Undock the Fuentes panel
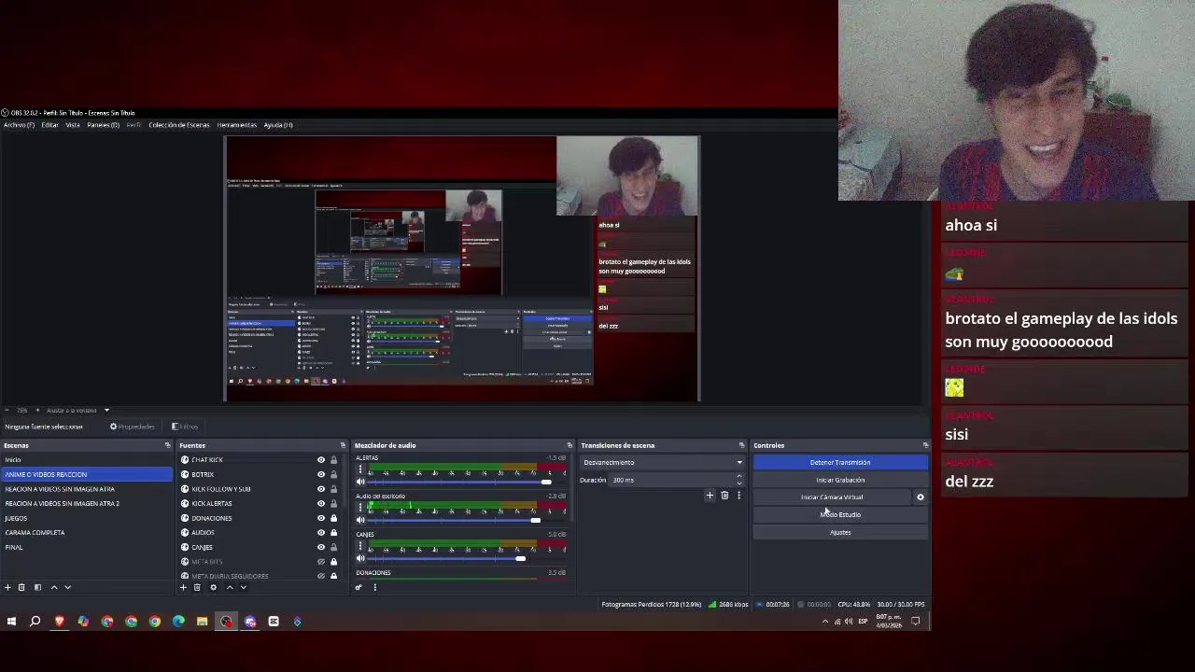Screen dimensions: 1195x672 [x=343, y=445]
